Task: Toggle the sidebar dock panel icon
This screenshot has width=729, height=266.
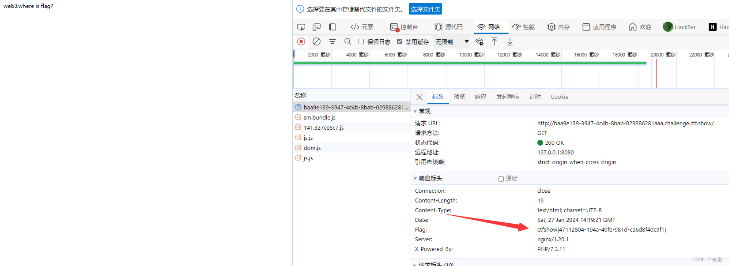Action: (x=332, y=27)
